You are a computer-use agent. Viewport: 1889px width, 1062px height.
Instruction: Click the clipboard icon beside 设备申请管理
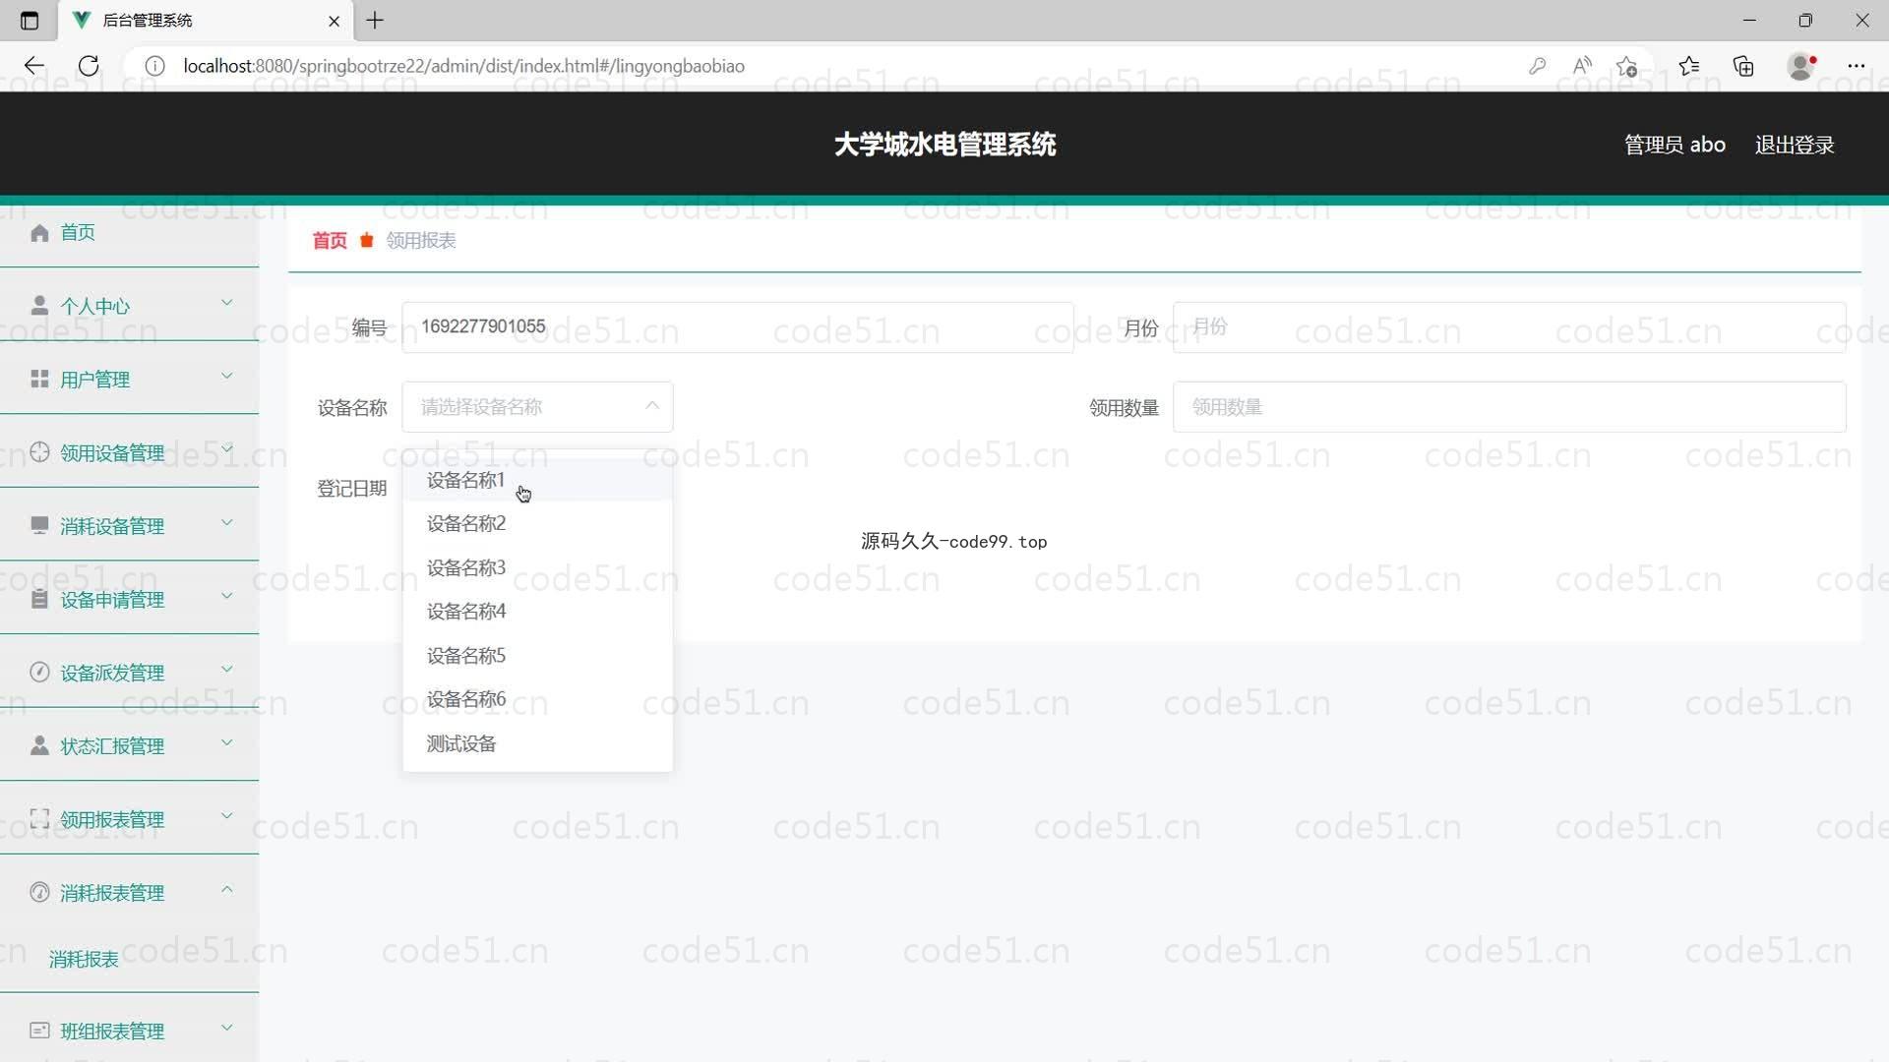39,599
